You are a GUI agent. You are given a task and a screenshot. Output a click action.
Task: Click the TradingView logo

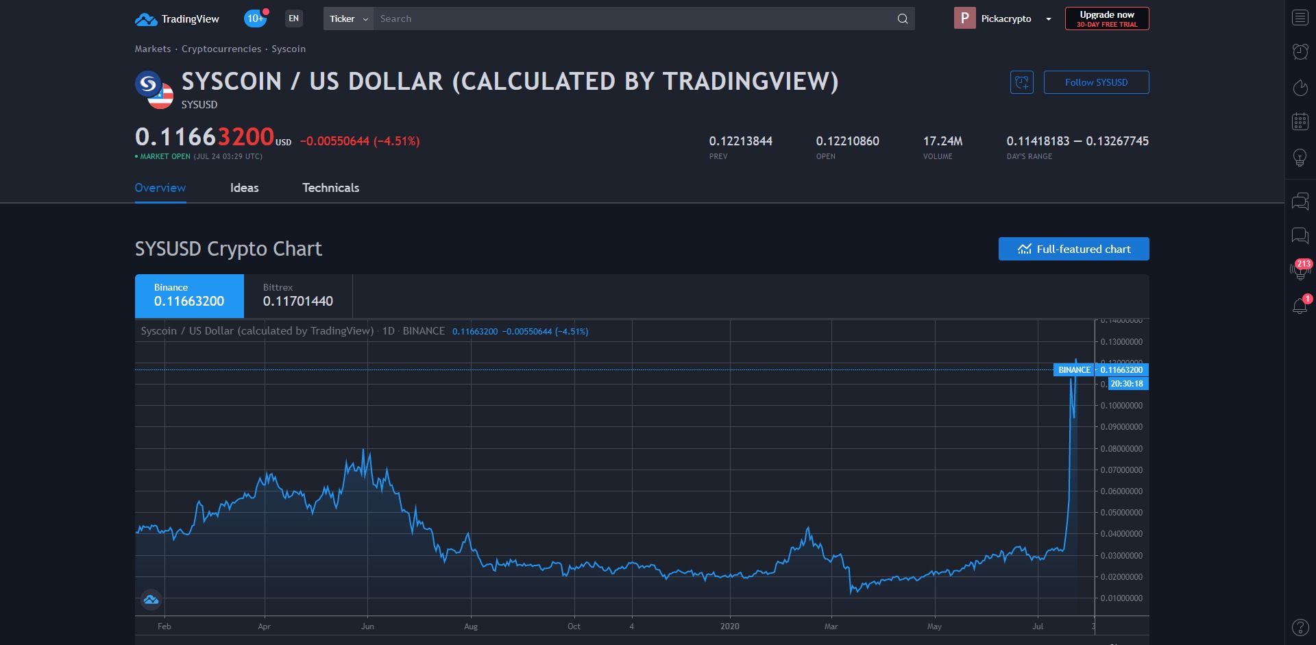[177, 19]
